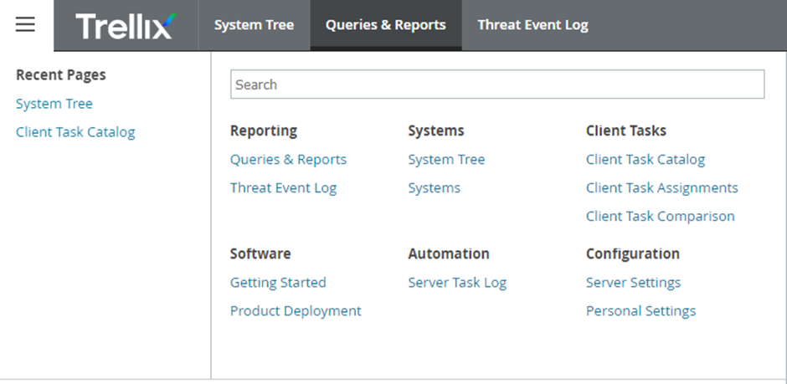This screenshot has width=787, height=384.
Task: Open Server Task Log under Automation
Action: 457,283
